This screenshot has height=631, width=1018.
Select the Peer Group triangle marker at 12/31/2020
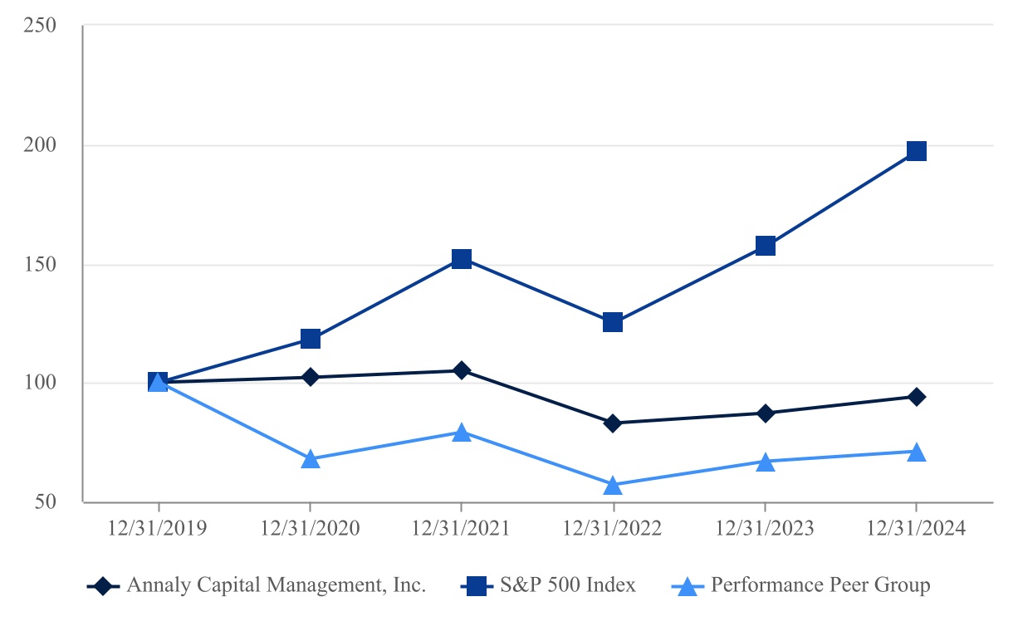point(311,458)
